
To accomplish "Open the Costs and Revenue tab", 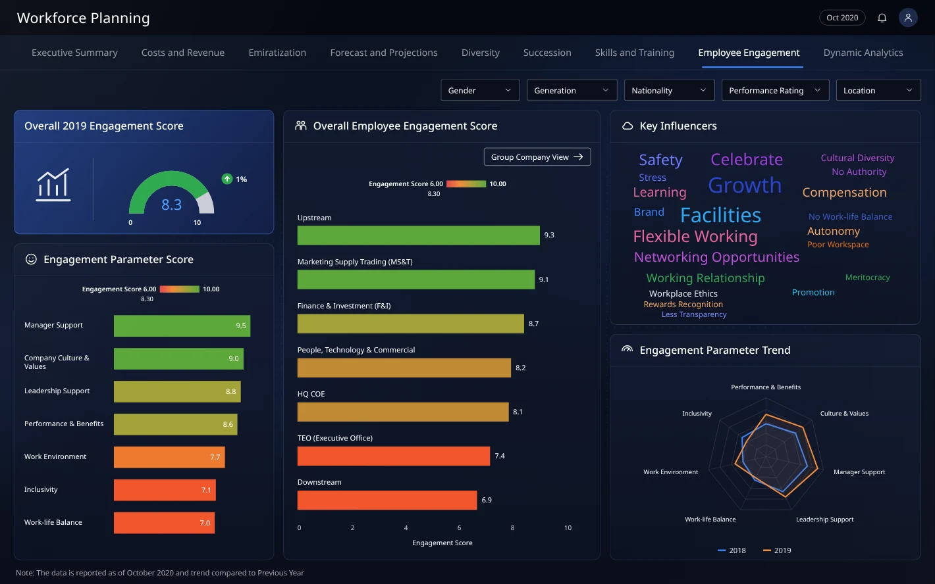I will 183,53.
